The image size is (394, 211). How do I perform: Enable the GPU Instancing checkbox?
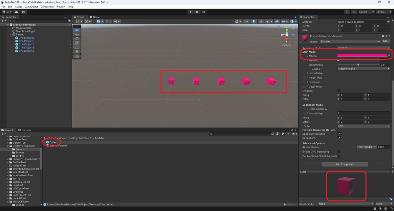point(339,151)
